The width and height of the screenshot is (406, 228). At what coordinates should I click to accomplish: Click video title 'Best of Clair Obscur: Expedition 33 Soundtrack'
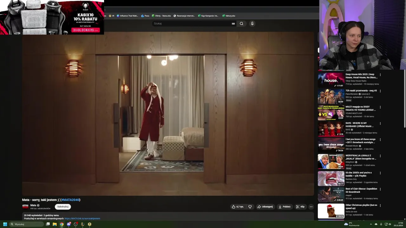click(x=361, y=190)
